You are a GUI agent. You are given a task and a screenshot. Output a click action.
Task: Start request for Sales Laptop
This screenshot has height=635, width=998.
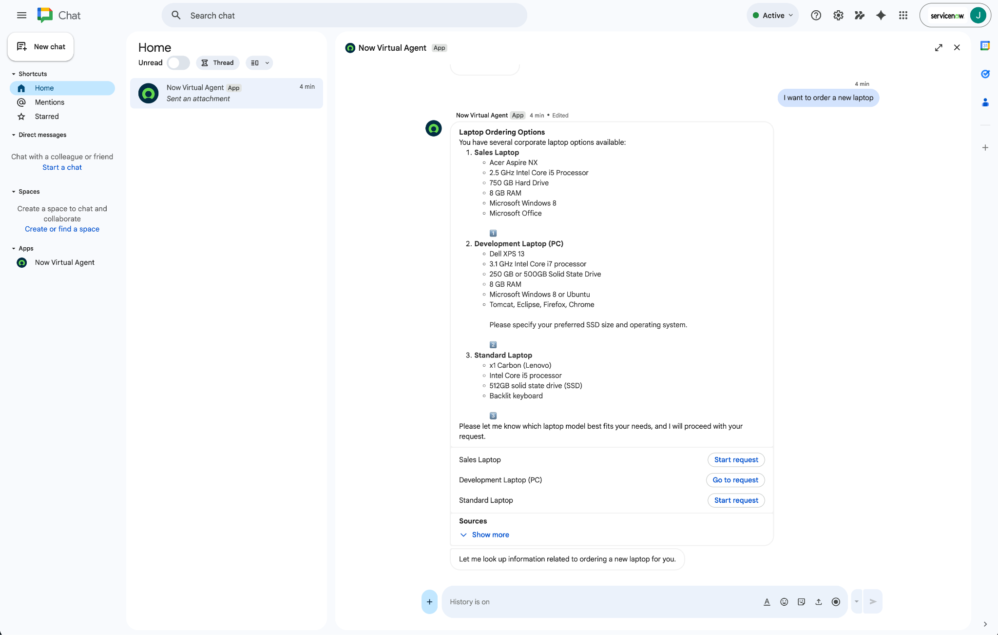pos(736,459)
